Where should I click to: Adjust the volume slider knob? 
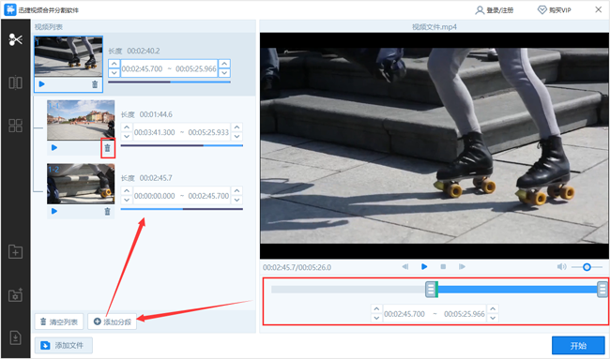coord(587,267)
